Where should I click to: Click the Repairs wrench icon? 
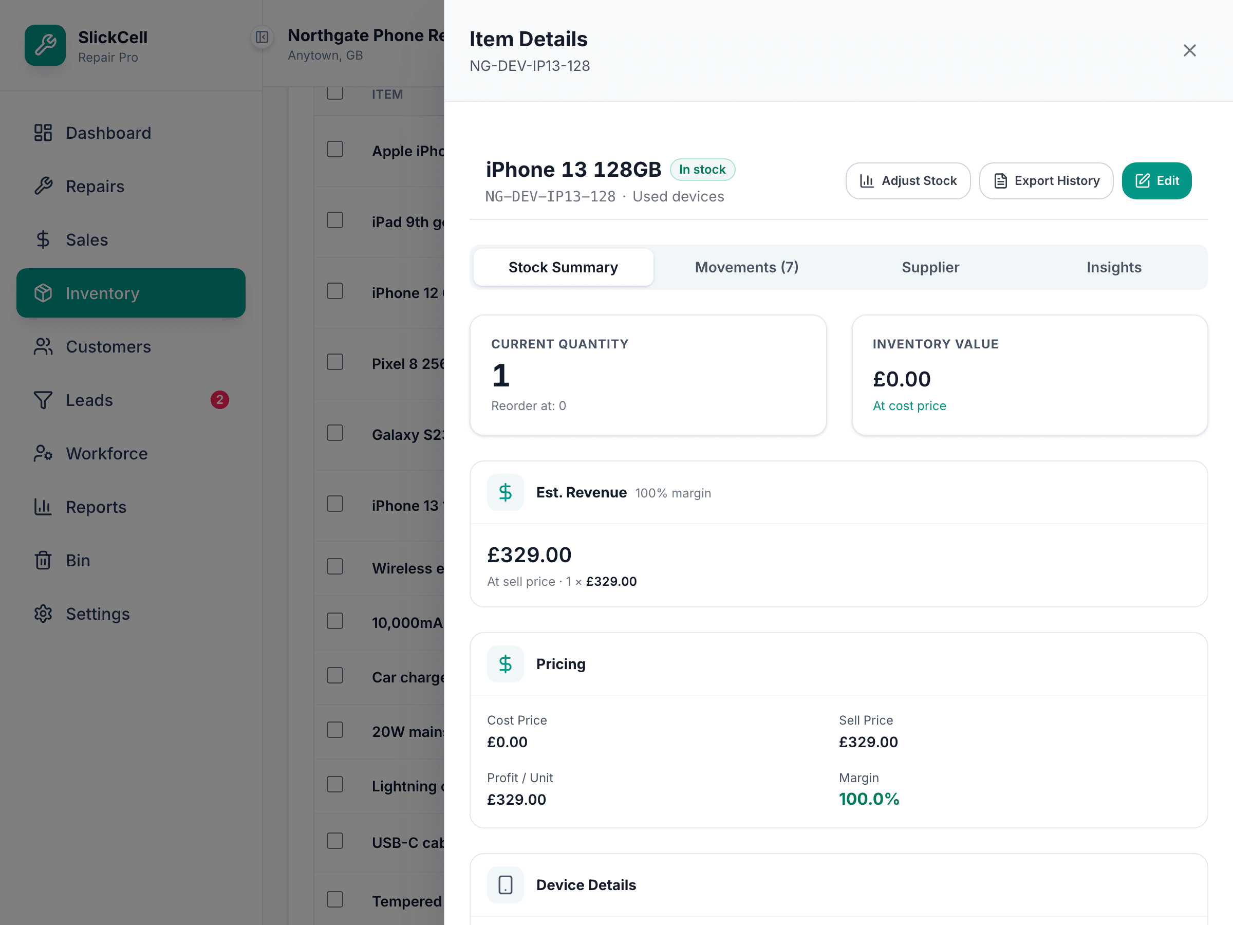coord(43,186)
